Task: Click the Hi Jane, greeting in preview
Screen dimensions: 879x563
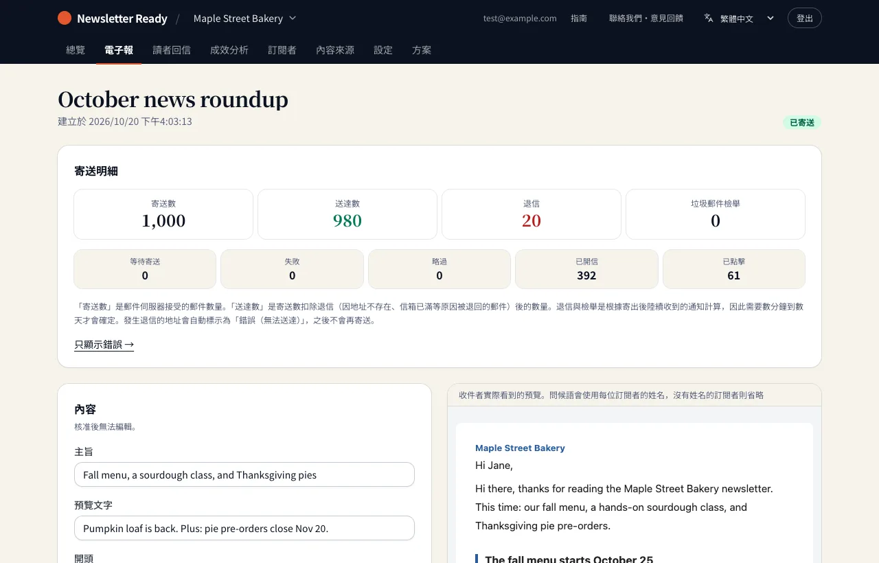Action: [x=494, y=466]
